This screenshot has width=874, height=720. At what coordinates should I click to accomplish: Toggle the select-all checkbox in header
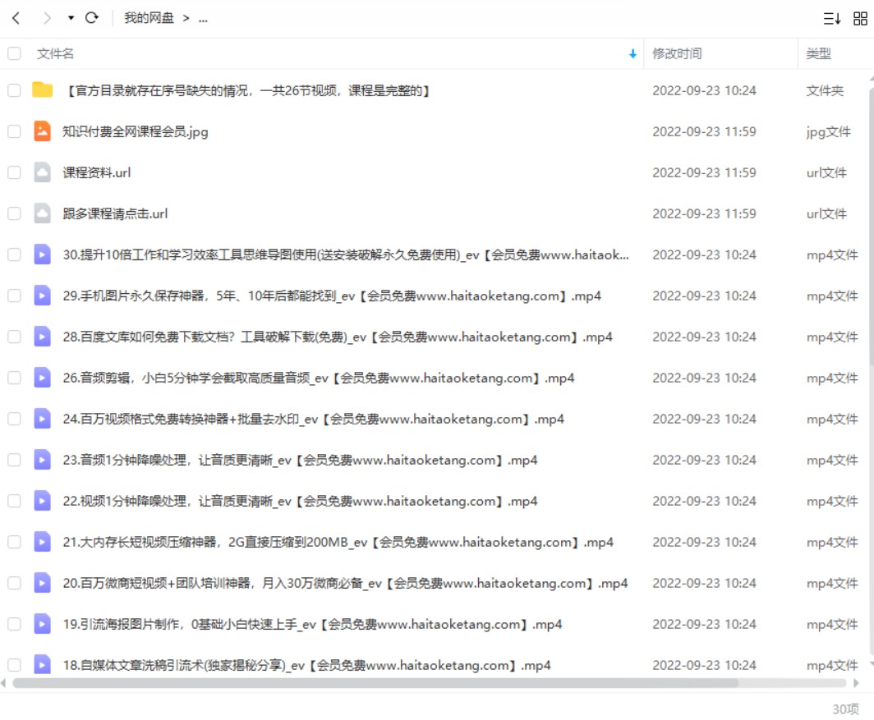[14, 53]
